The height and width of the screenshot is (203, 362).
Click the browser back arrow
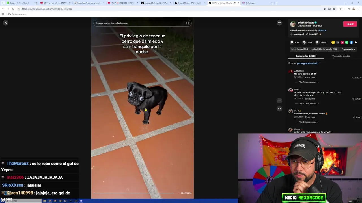(x=3, y=9)
